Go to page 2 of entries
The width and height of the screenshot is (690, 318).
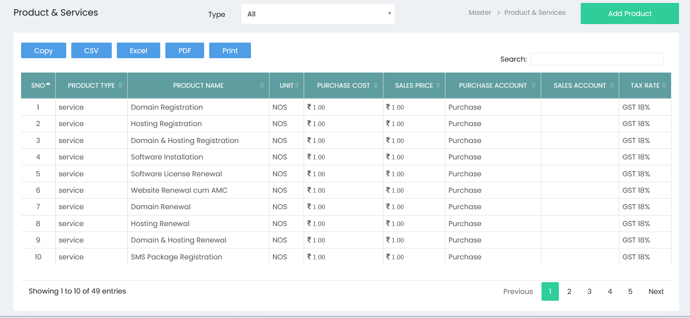(569, 291)
